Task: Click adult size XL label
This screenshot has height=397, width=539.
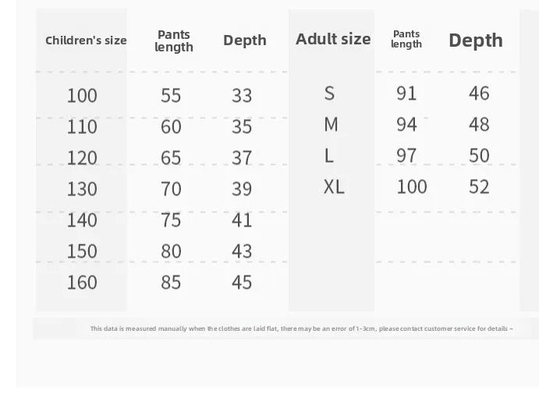Action: (x=334, y=187)
